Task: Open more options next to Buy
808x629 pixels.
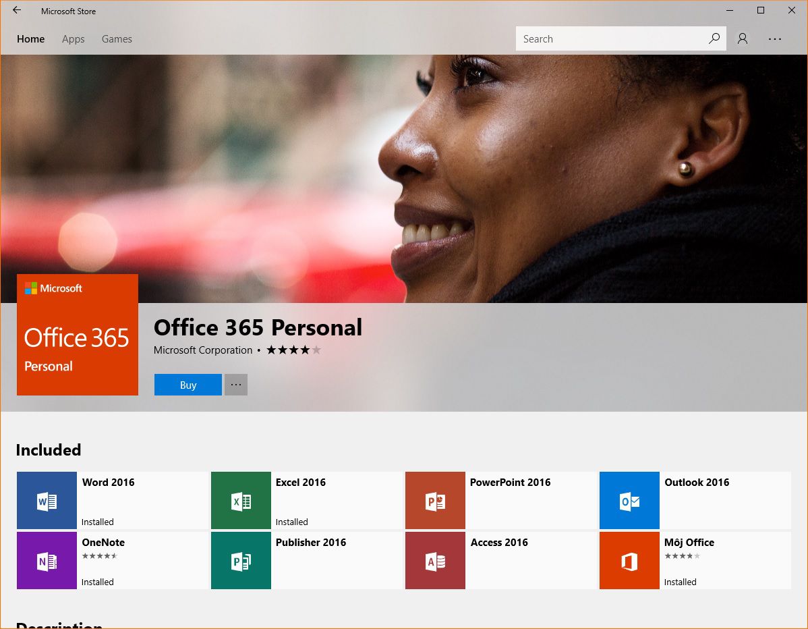Action: pyautogui.click(x=236, y=385)
